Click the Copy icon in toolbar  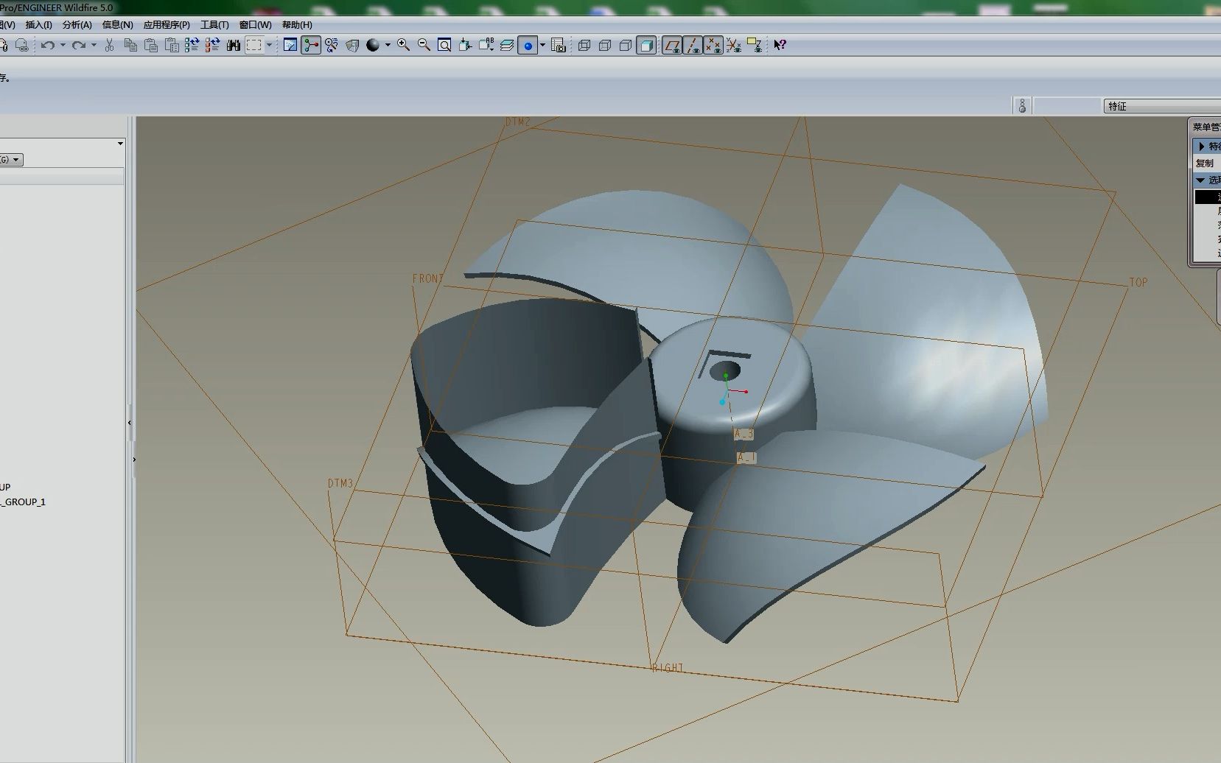(130, 46)
